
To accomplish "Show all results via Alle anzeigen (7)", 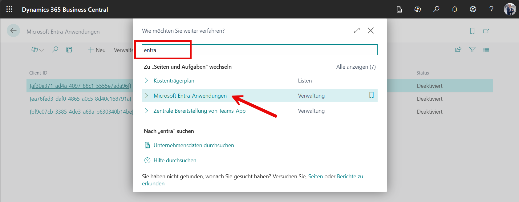I will click(356, 67).
